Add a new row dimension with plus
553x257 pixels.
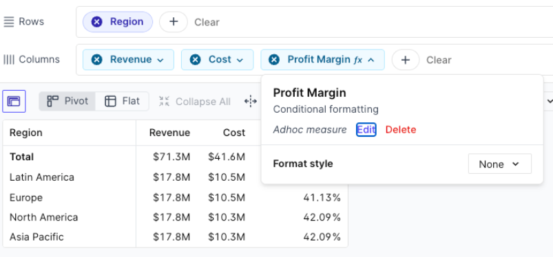point(173,22)
